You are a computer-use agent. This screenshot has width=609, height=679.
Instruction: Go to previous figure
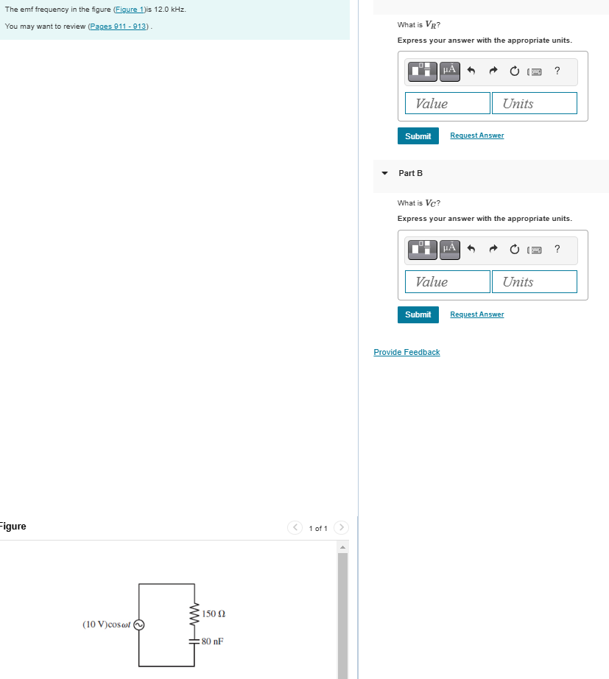295,527
